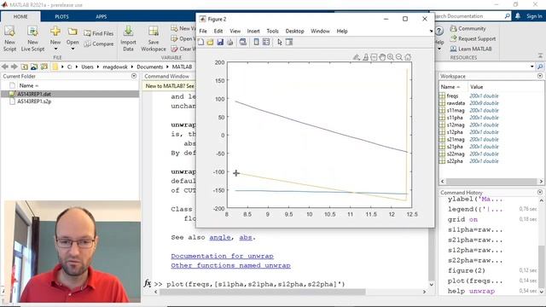Screen dimensions: 546x307
Task: Open Window menu in Figure 2
Action: 321,31
